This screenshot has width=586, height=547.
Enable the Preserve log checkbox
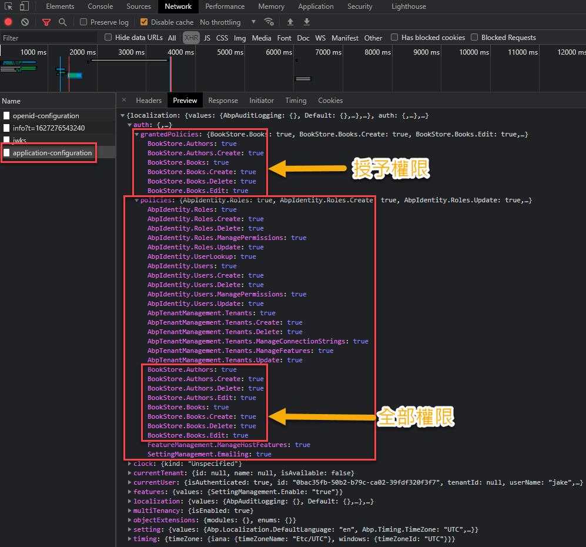click(83, 22)
